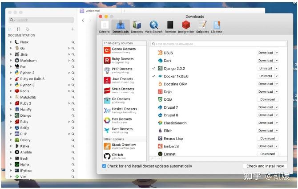Open the Snippets preferences tab
This screenshot has width=298, height=189.
[202, 27]
